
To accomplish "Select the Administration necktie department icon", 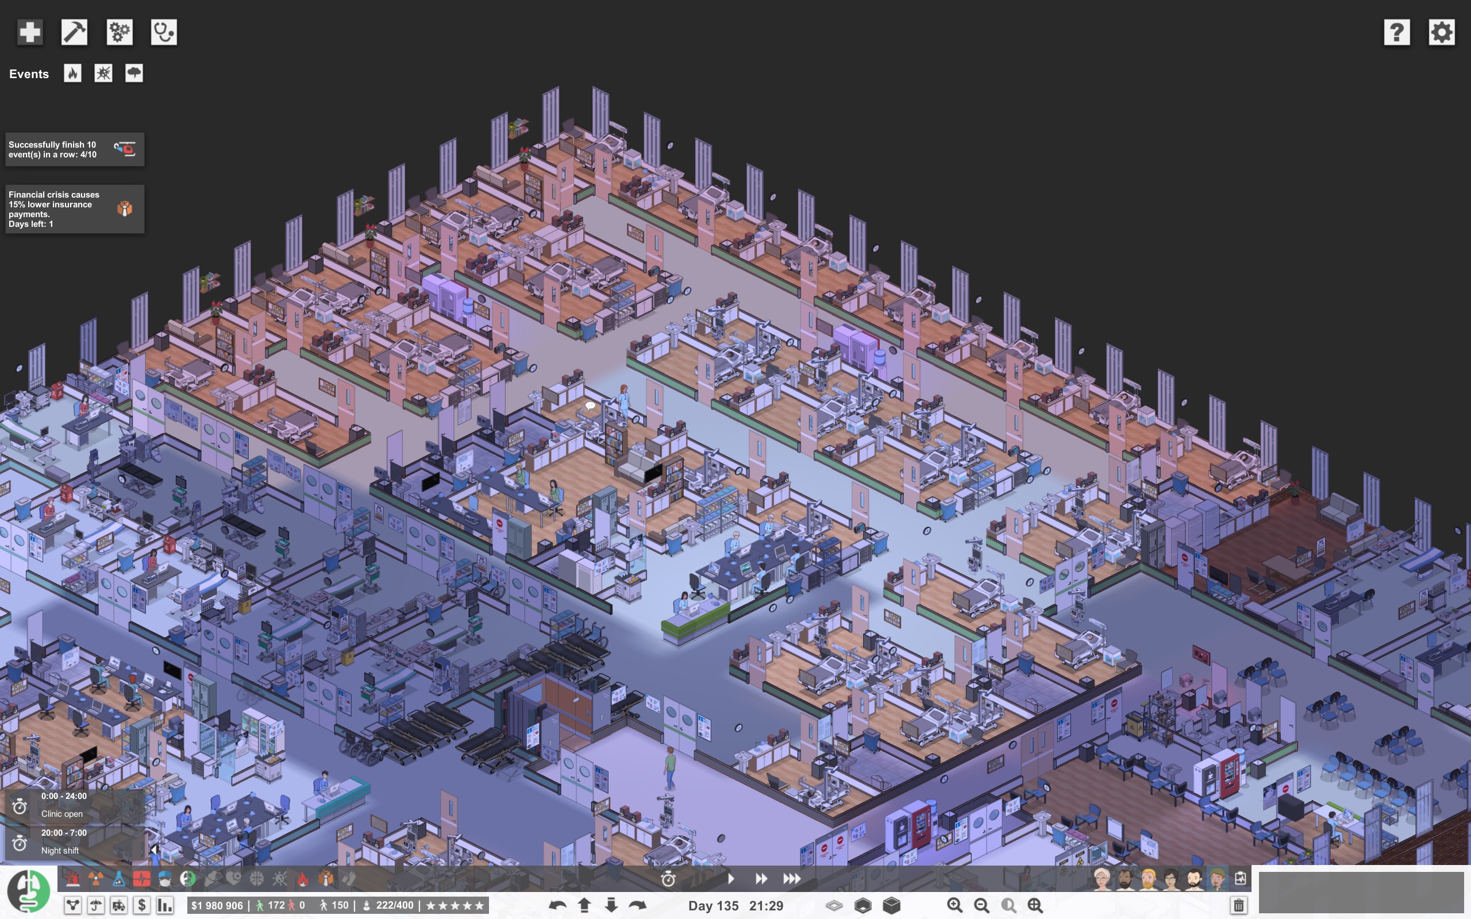I will (326, 878).
